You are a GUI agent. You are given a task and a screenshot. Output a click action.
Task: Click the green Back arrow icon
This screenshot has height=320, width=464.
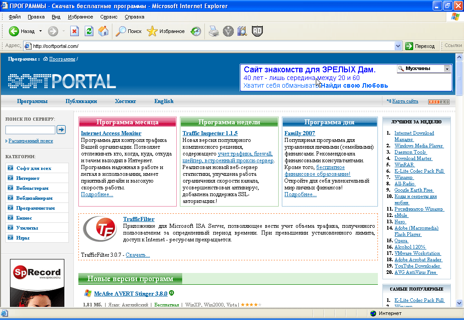click(x=14, y=31)
